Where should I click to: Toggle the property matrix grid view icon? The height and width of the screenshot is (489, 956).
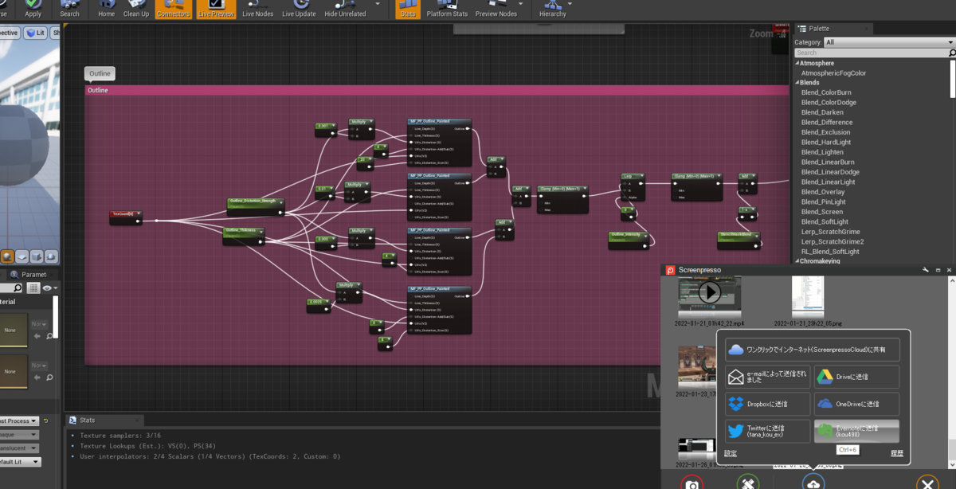click(33, 288)
